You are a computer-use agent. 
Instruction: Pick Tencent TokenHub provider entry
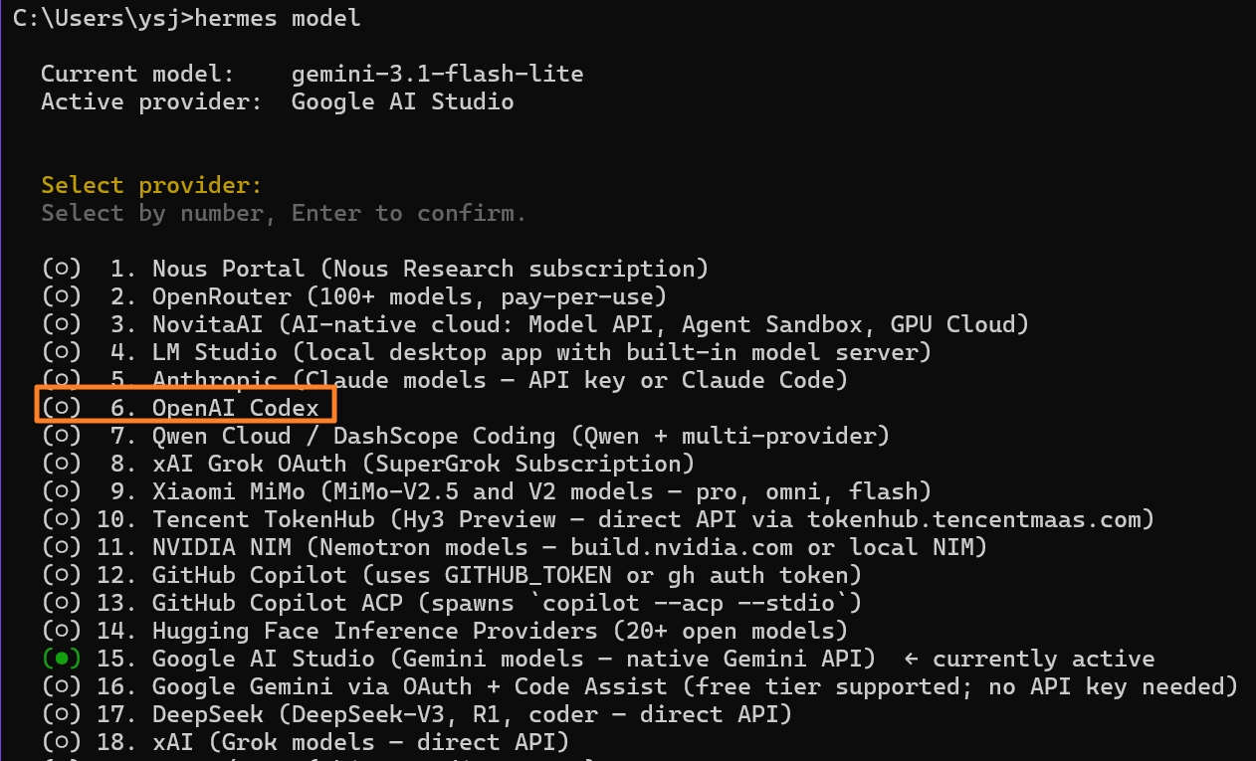click(597, 519)
